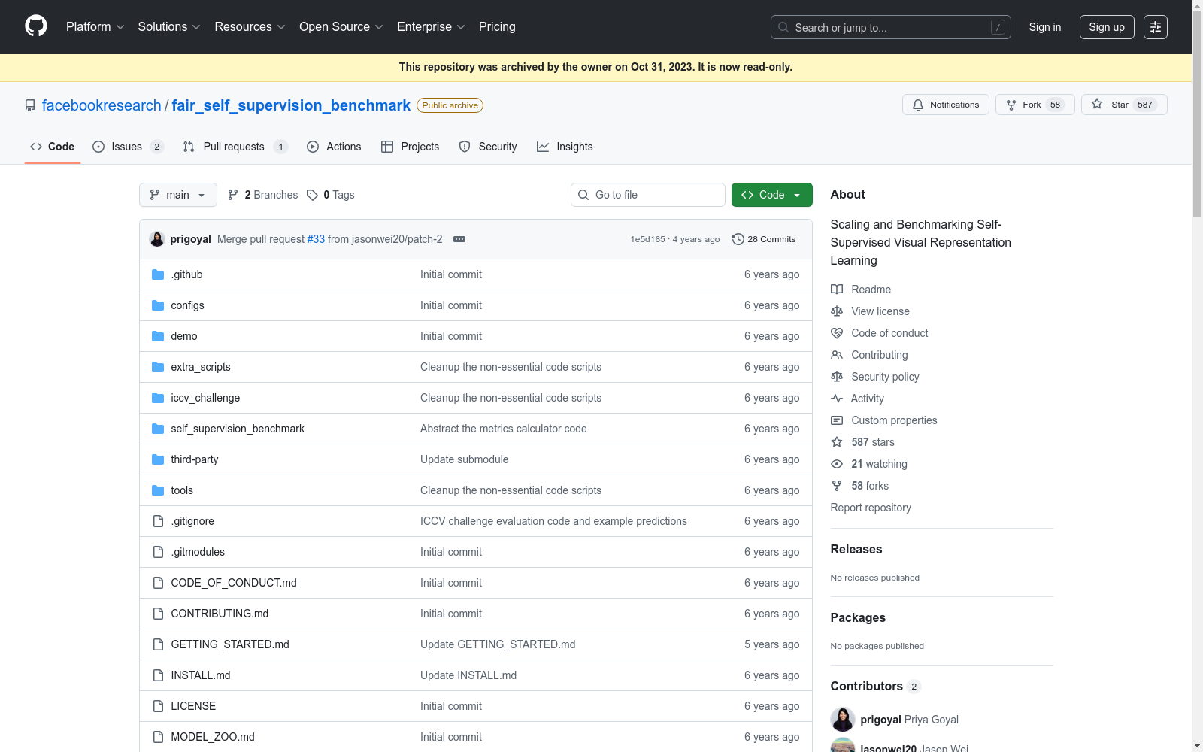
Task: Switch to the Issues tab
Action: click(128, 147)
